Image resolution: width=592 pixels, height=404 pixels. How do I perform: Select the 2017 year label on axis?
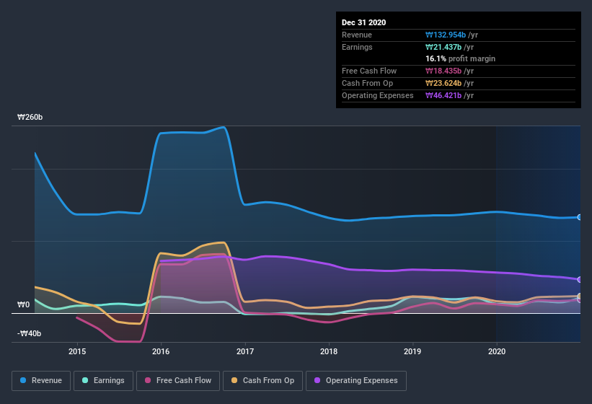point(245,351)
